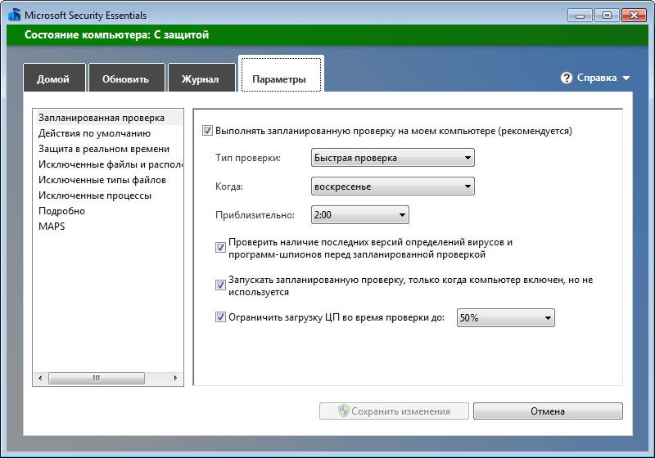The height and width of the screenshot is (458, 655).
Task: Click the Тип проверки label
Action: coord(248,158)
